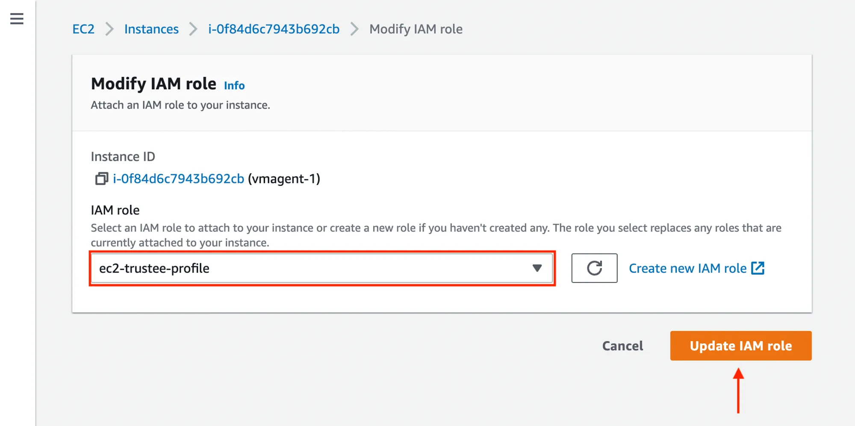Click the external link icon beside Create new IAM role
The image size is (855, 426).
[x=758, y=268]
